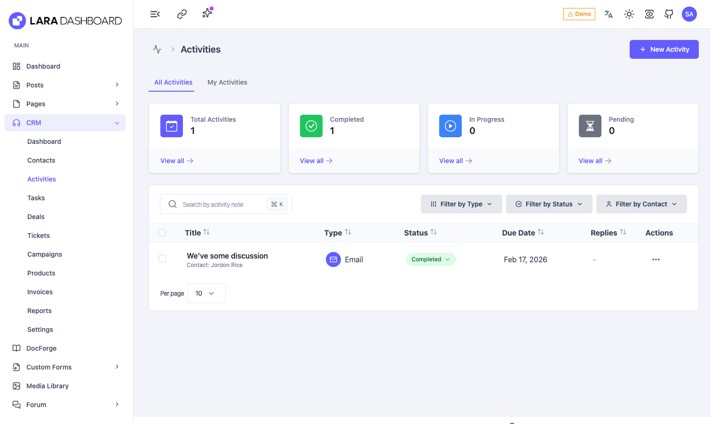This screenshot has width=711, height=424.
Task: Switch to the My Activities tab
Action: coord(227,82)
